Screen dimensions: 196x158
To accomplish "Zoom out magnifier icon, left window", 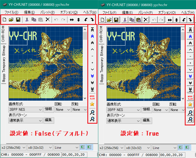I will click(92, 119).
